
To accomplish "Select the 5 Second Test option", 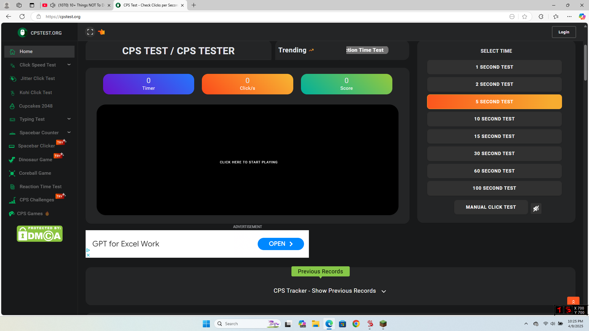I will click(x=494, y=102).
